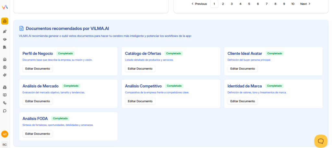Edit the Perfil de Negocio document

click(x=38, y=69)
